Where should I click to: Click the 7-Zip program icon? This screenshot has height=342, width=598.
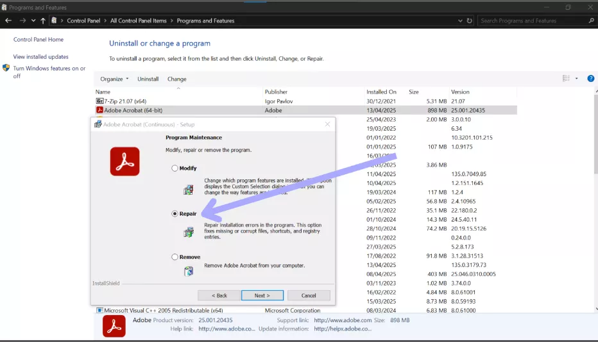[x=99, y=101]
